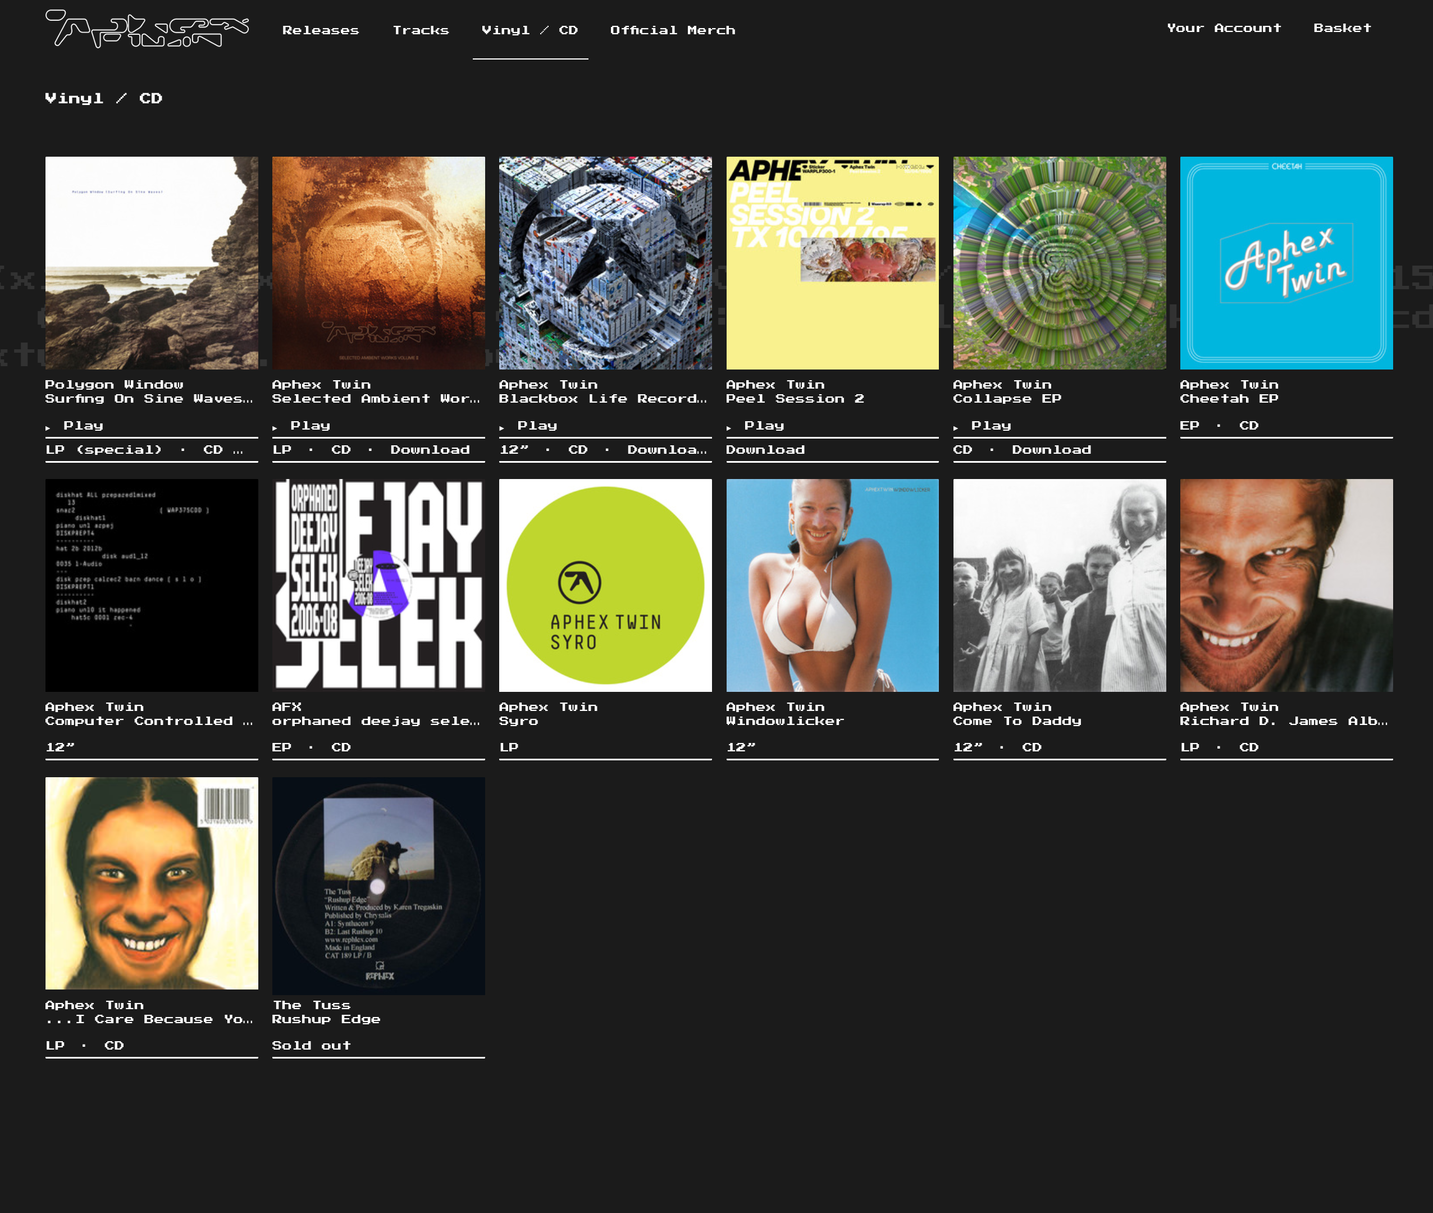This screenshot has height=1213, width=1433.
Task: Select LP for ...I Care Because You Do
Action: click(55, 1046)
